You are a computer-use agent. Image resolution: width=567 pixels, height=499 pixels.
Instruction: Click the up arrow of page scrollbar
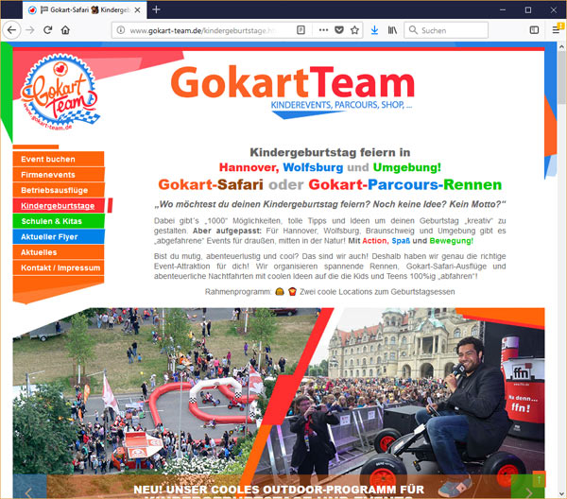coord(561,47)
